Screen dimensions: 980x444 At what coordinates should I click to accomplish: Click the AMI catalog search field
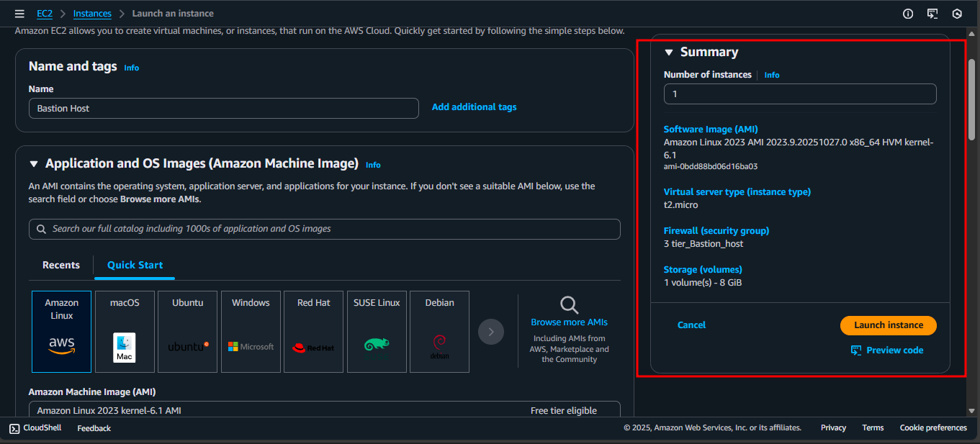325,229
